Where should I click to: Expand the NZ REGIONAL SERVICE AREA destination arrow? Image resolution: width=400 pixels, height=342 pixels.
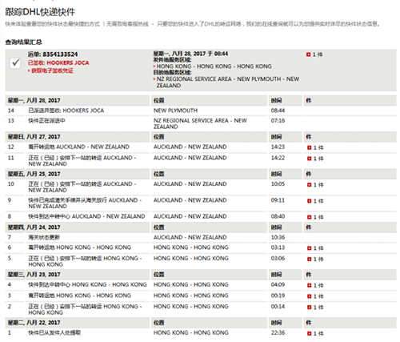[154, 79]
